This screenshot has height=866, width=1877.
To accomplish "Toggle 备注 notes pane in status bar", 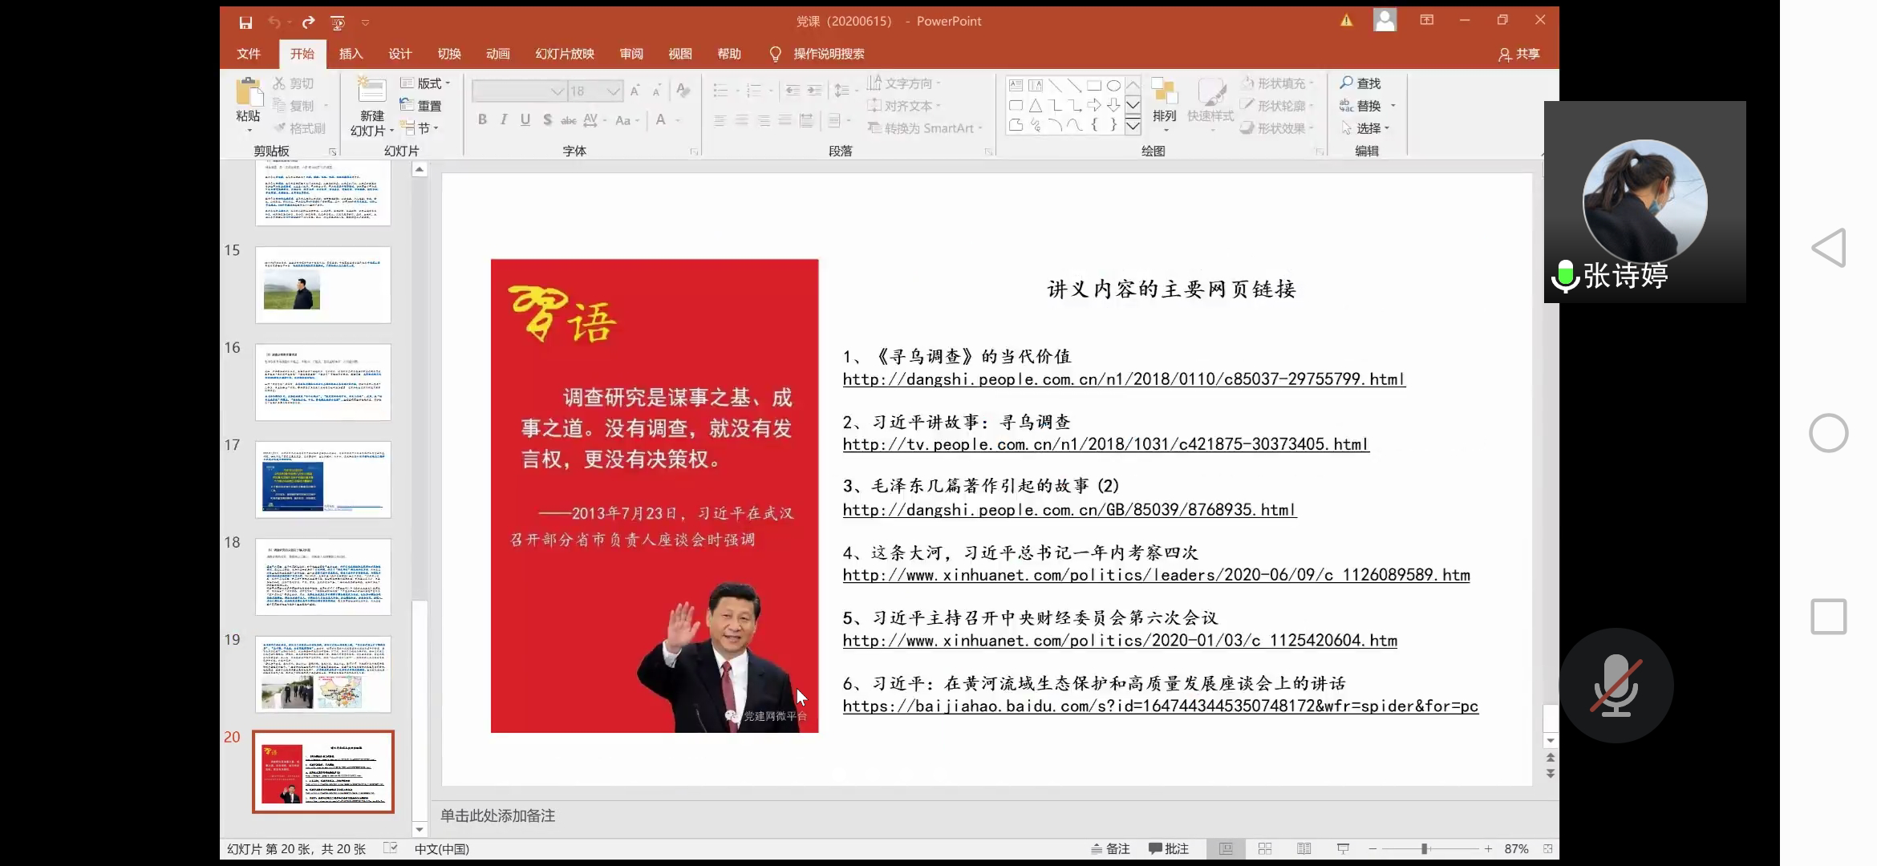I will [1110, 848].
